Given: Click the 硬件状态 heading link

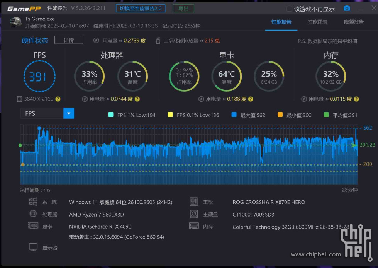Looking at the screenshot, I should point(35,40).
